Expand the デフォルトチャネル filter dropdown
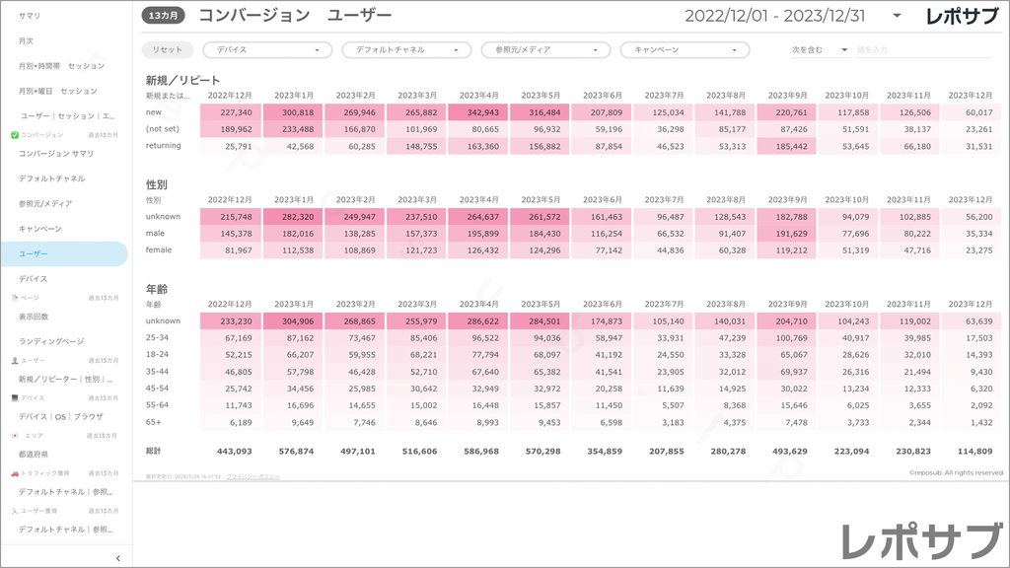The image size is (1010, 568). pyautogui.click(x=406, y=49)
